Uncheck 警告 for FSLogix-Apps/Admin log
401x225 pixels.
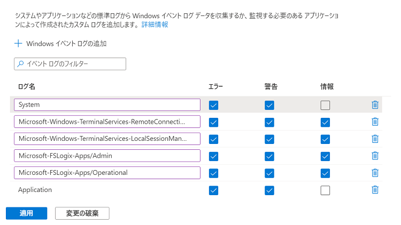[x=269, y=156]
